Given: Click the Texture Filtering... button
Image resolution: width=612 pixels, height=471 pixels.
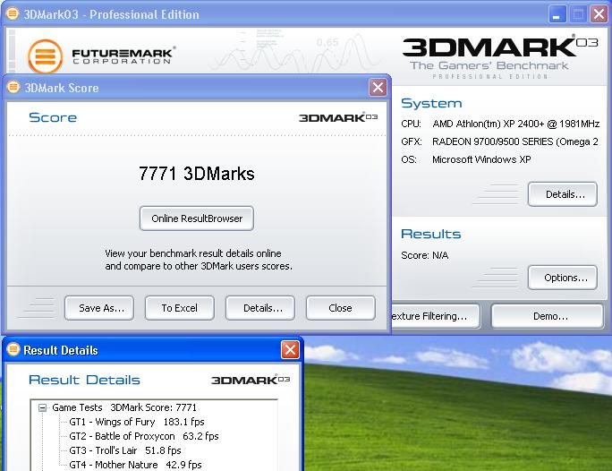Looking at the screenshot, I should (436, 316).
